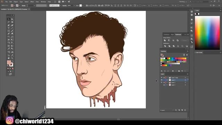Screen dimensions: 222x125
Task: Show hidden Layer 1 visibility box
Action: (x=162, y=85)
